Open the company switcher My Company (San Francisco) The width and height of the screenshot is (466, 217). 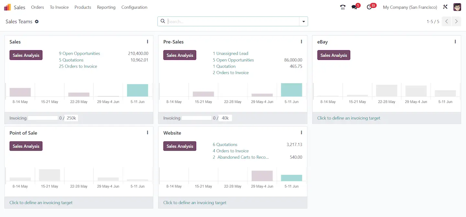[410, 7]
